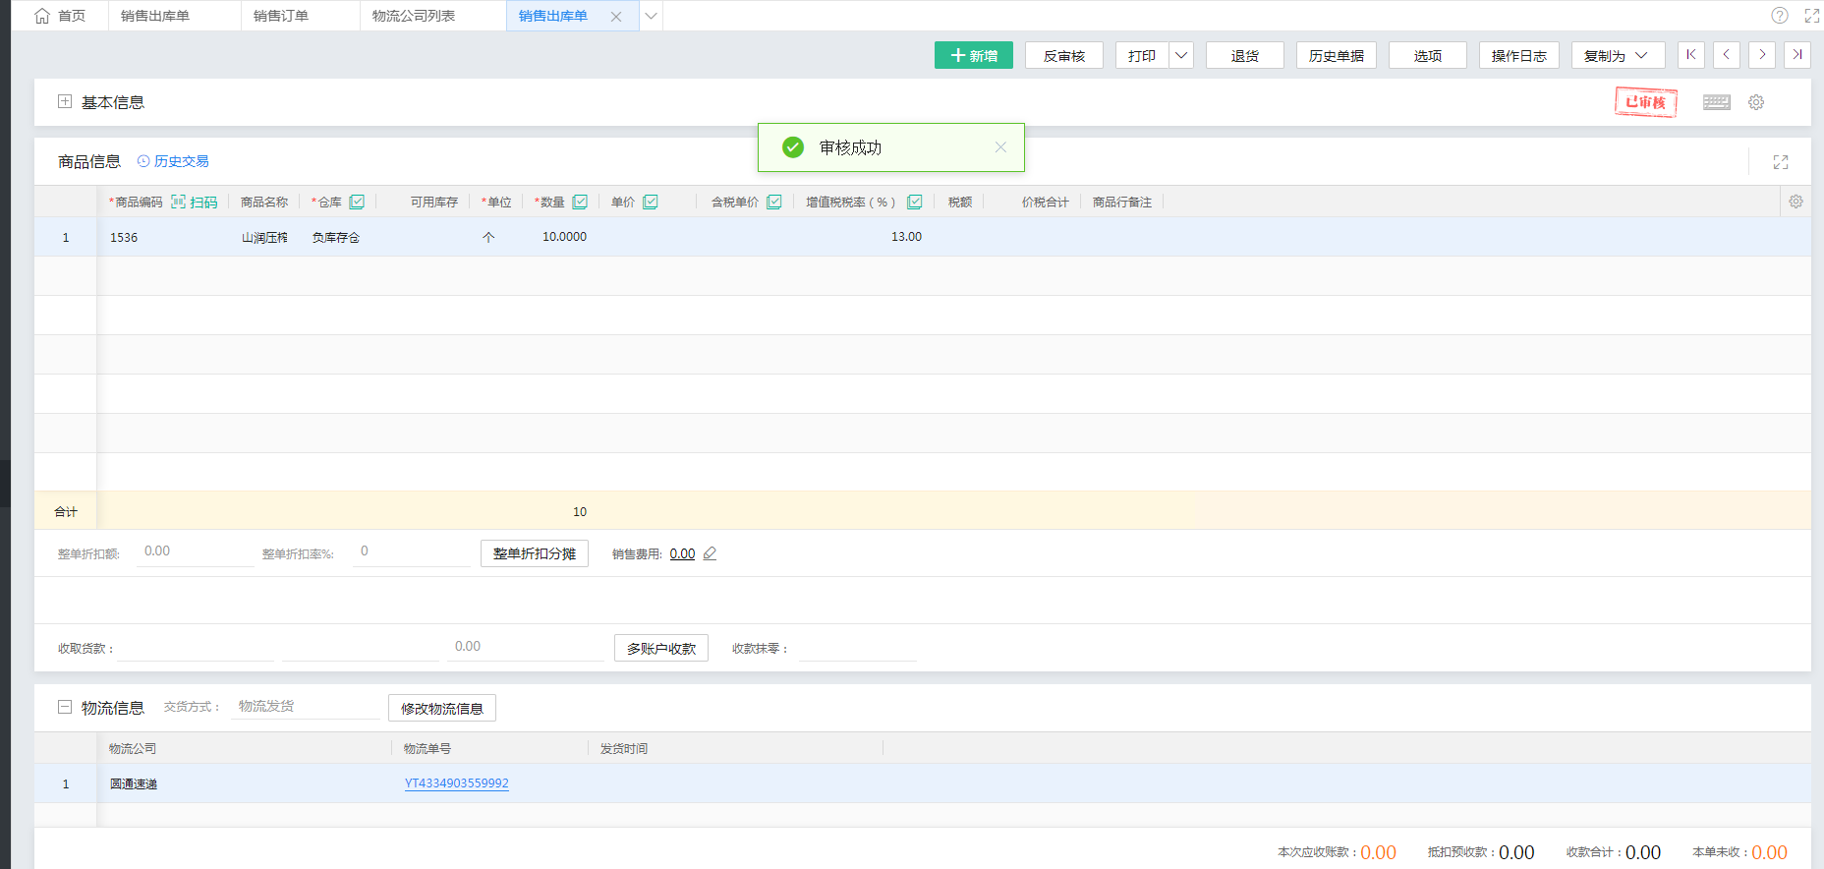View the 操作日志
This screenshot has height=869, width=1824.
coord(1519,55)
